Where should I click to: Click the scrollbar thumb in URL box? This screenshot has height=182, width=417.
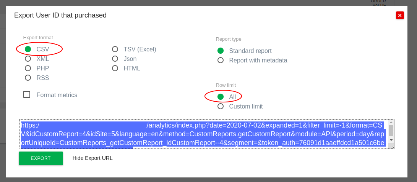tap(391, 130)
